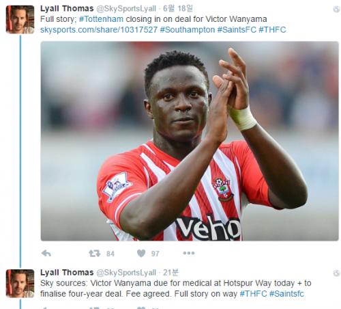341x309 pixels.
Task: Open the #Southampton hashtag
Action: 188,30
